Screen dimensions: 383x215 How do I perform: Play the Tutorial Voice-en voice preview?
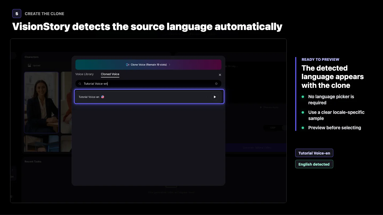[215, 97]
